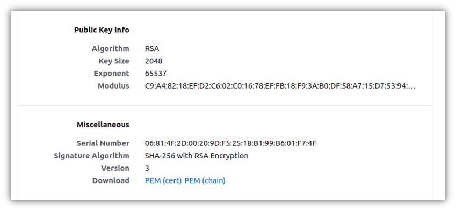Click the Miscellaneous section heading
The image size is (456, 211).
tap(103, 125)
